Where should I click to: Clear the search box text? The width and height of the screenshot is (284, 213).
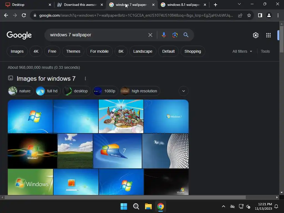coord(150,35)
